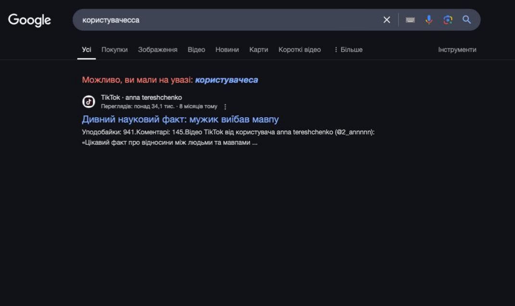Image resolution: width=515 pixels, height=306 pixels.
Task: Click the views count 'Переглядів: понад 34,1 тис.' text
Action: tap(138, 106)
